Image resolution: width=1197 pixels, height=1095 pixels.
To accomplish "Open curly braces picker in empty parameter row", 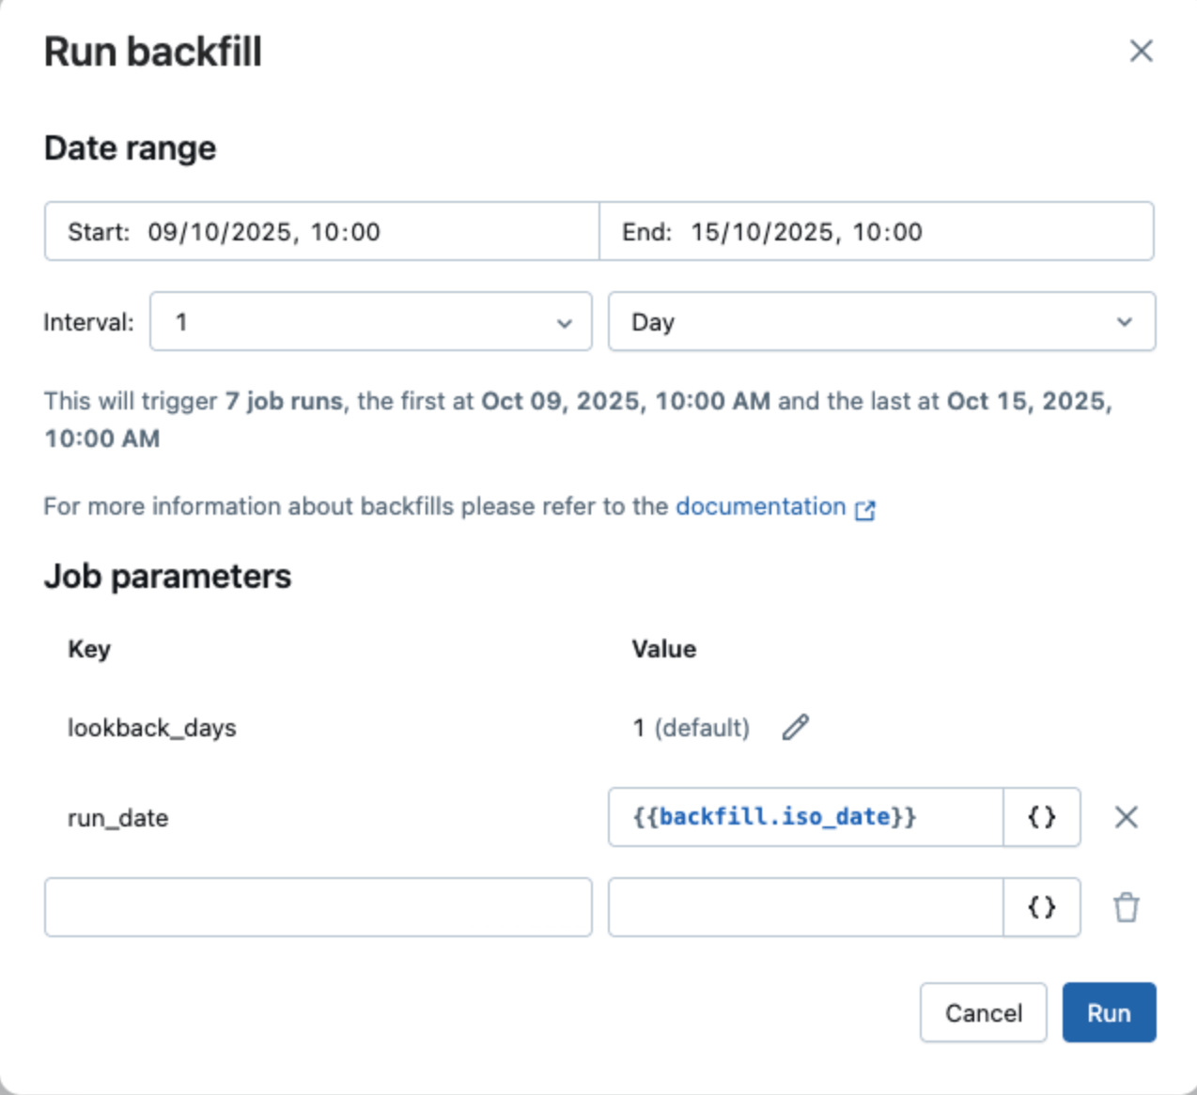I will pyautogui.click(x=1041, y=907).
